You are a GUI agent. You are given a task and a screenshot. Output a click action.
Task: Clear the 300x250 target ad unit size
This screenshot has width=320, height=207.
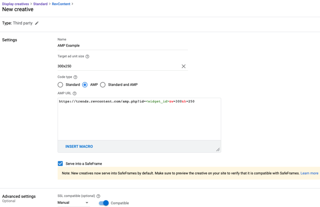[x=183, y=66]
